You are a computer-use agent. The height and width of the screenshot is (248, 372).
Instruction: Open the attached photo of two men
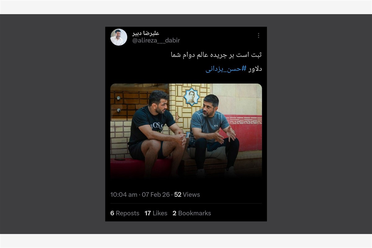click(186, 130)
